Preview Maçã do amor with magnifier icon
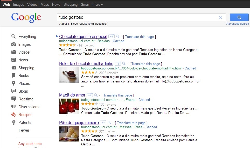250x148 pixels. coord(96,95)
